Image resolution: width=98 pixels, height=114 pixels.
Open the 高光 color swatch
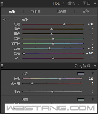[81, 74]
